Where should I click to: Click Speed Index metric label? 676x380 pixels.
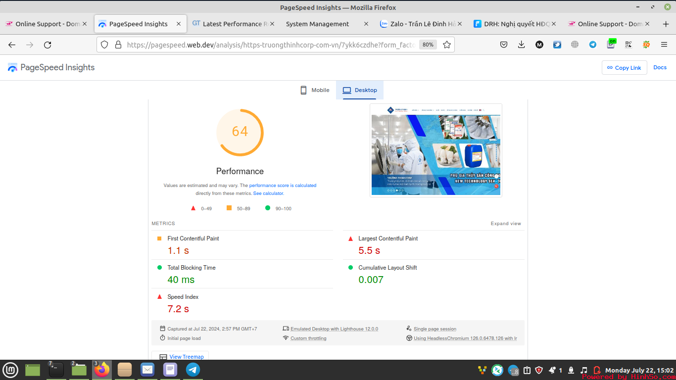[183, 297]
